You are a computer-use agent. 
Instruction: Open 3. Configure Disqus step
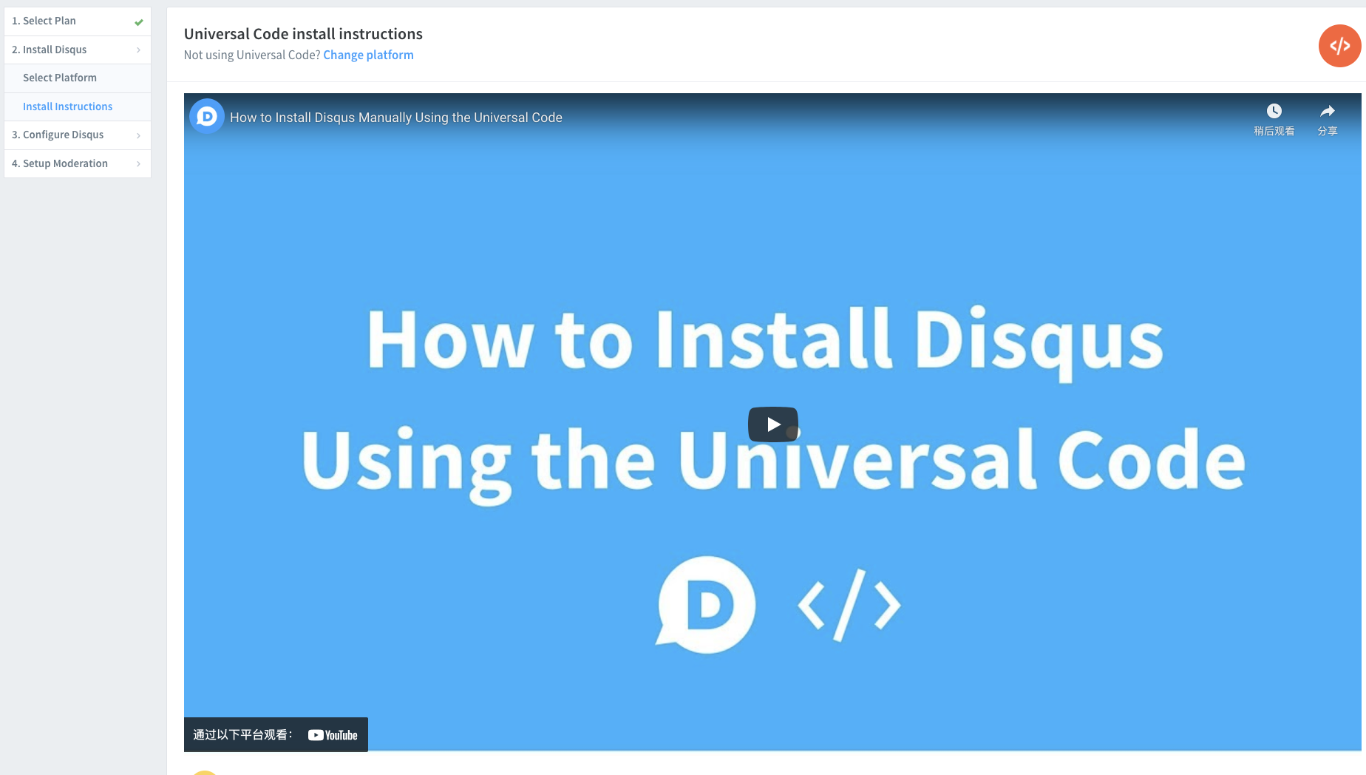coord(78,135)
